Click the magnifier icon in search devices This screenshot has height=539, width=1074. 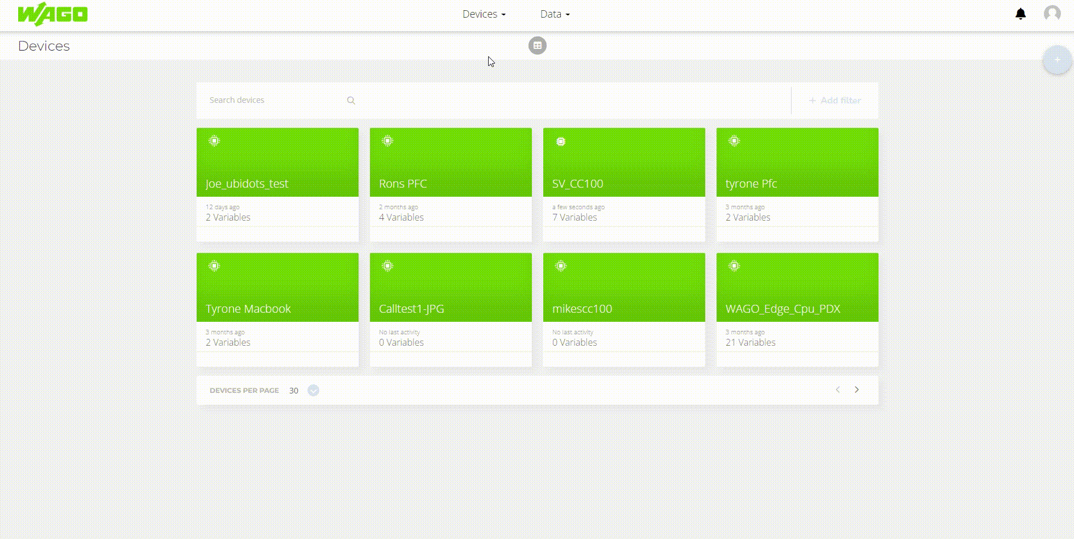click(x=351, y=100)
